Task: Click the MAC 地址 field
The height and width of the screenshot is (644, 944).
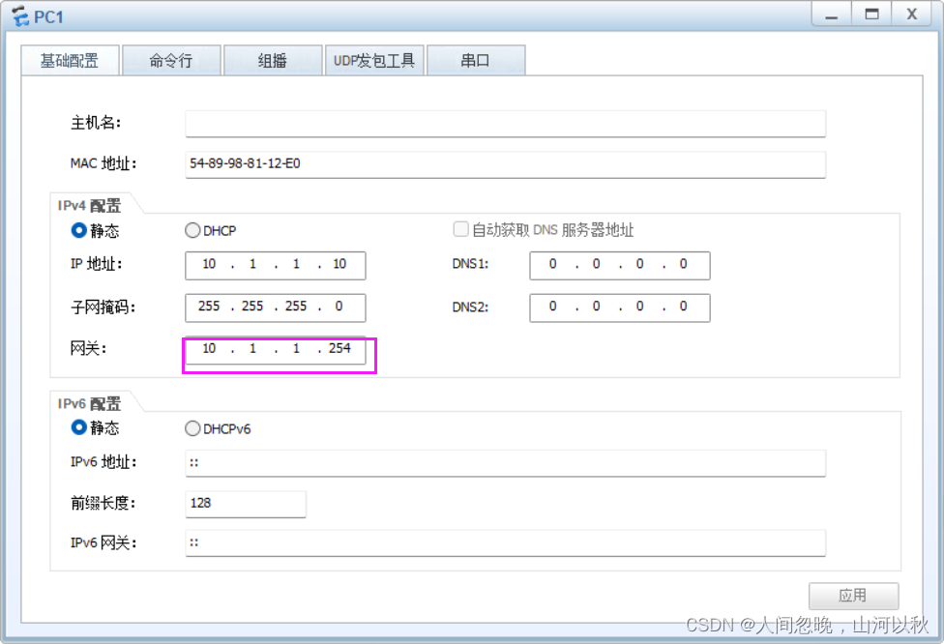Action: point(505,164)
